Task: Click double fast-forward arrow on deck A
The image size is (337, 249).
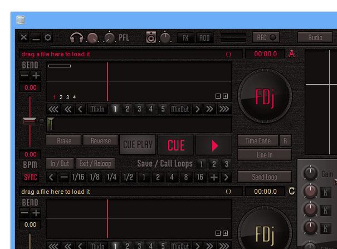Action: pos(209,109)
